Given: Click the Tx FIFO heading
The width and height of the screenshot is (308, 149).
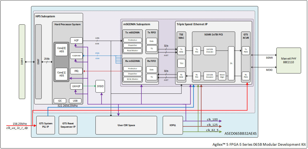Looking at the screenshot, I should pos(152,32).
